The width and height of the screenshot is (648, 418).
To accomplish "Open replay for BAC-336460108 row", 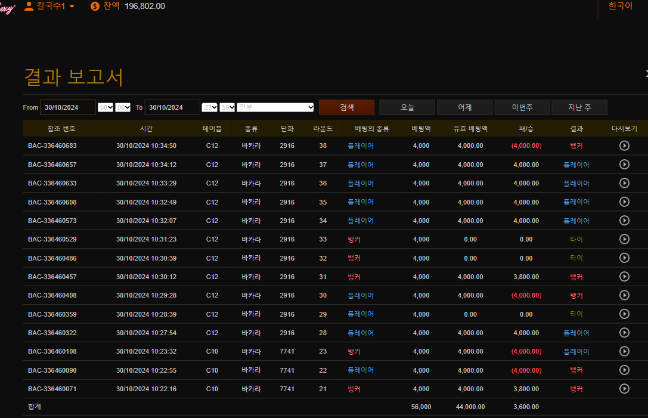I will tap(624, 351).
